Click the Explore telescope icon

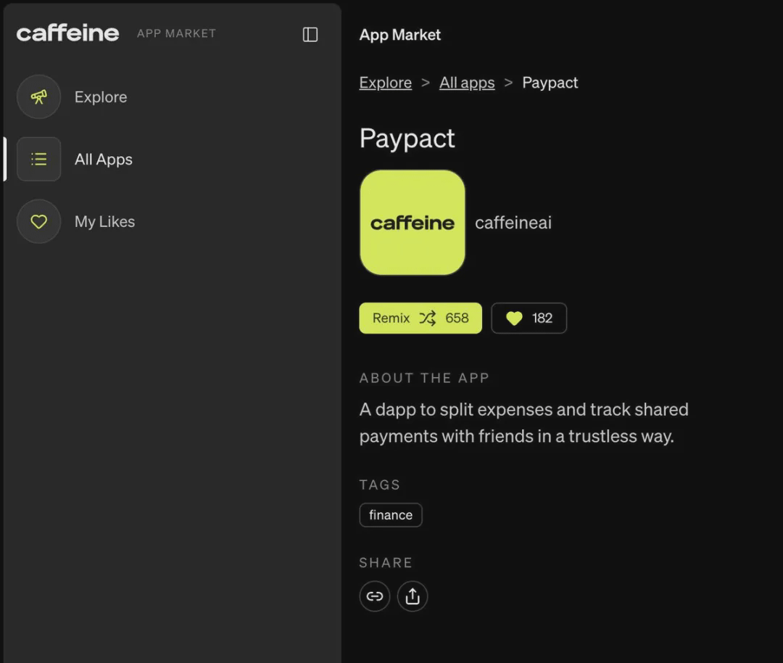tap(39, 96)
